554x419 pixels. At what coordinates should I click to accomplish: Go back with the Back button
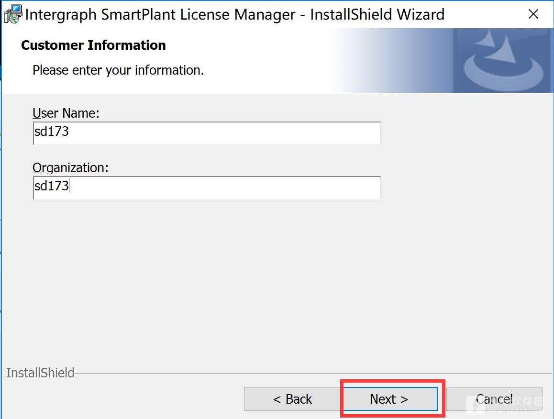[292, 399]
